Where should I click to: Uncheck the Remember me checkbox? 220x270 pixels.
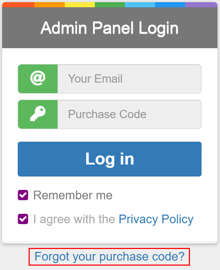pos(23,195)
